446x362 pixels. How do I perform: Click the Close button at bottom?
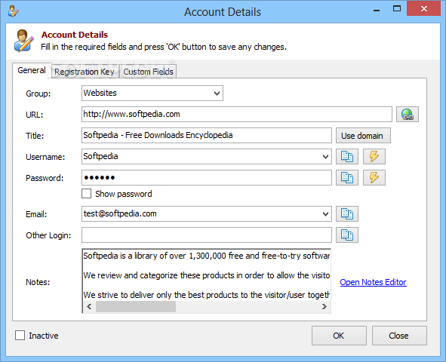point(399,336)
